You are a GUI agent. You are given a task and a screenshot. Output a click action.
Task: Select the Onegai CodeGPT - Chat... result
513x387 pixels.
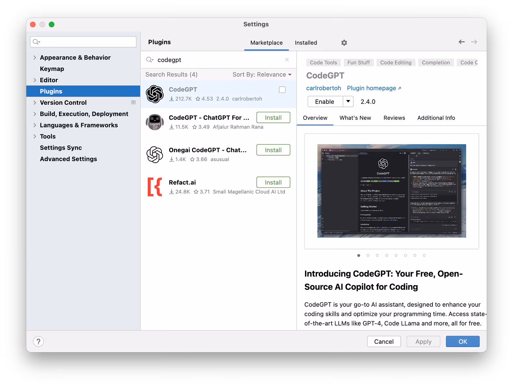[x=218, y=155]
